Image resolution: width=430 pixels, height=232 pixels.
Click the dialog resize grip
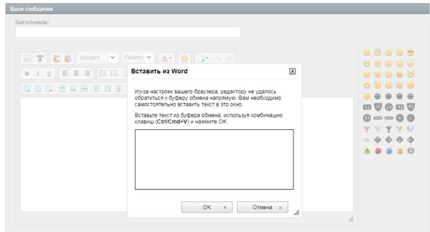click(297, 212)
